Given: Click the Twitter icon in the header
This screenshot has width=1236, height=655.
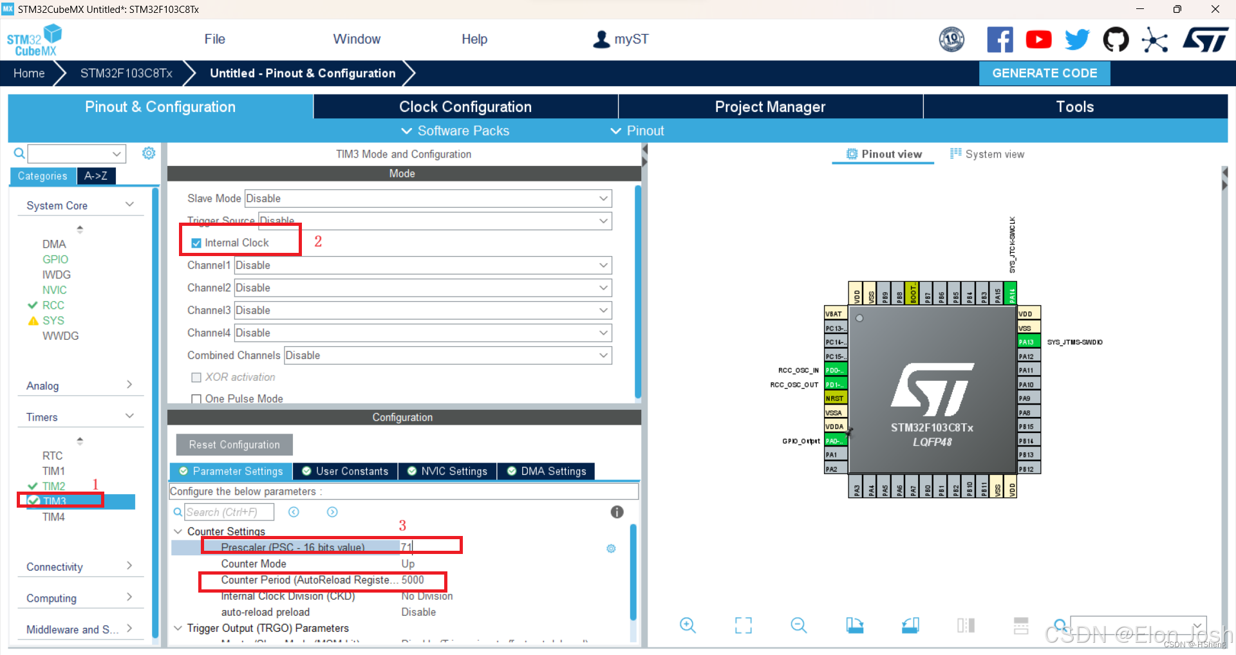Looking at the screenshot, I should [1076, 39].
